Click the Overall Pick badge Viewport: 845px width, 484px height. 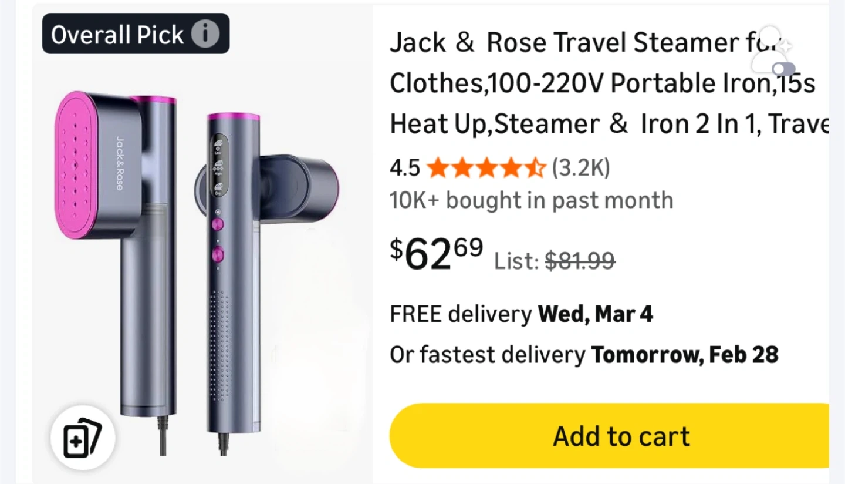136,35
